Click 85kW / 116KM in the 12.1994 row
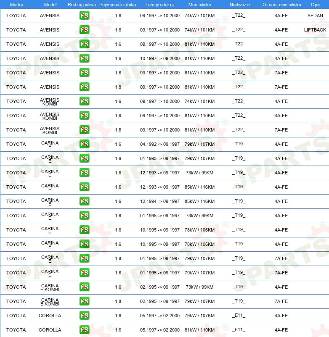Image resolution: width=329 pixels, height=337 pixels. click(x=199, y=201)
